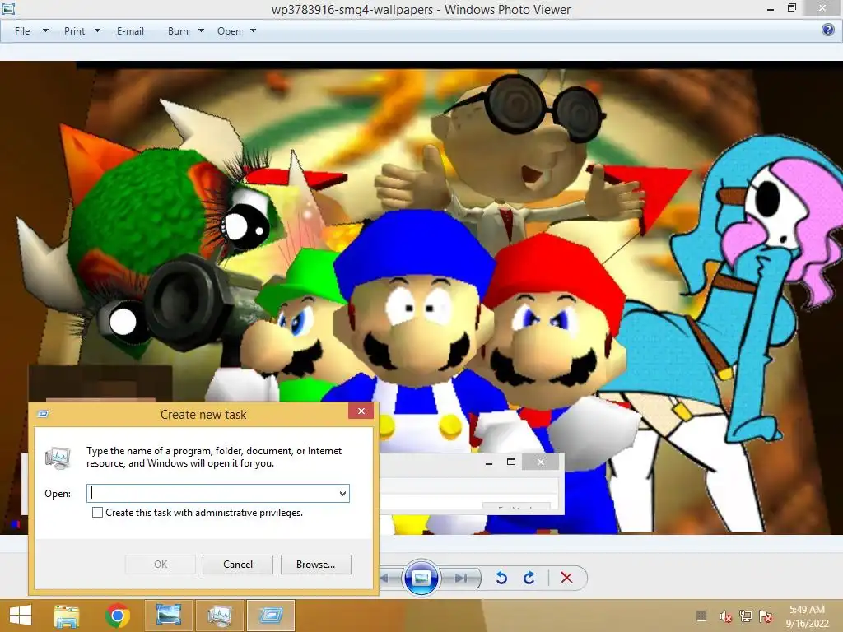Click the Open: label text

pyautogui.click(x=58, y=494)
